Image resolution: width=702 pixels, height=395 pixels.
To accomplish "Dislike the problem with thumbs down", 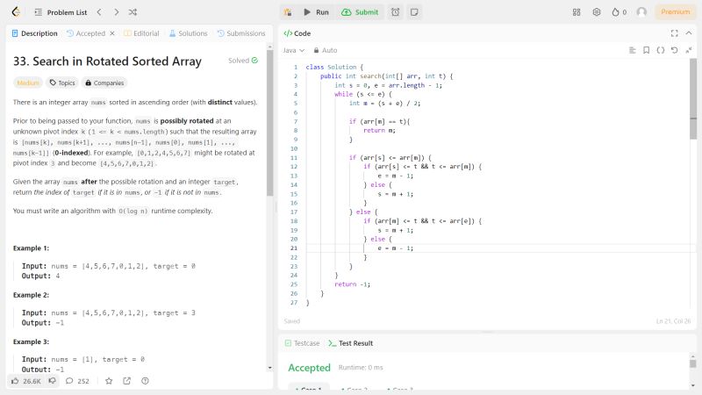I will click(53, 381).
